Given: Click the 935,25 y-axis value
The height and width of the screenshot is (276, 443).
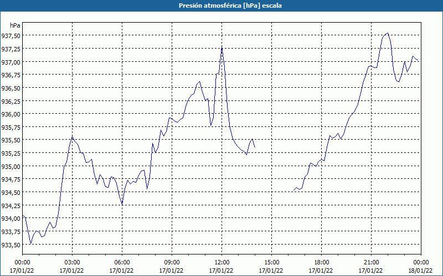Looking at the screenshot, I should click(x=11, y=153).
